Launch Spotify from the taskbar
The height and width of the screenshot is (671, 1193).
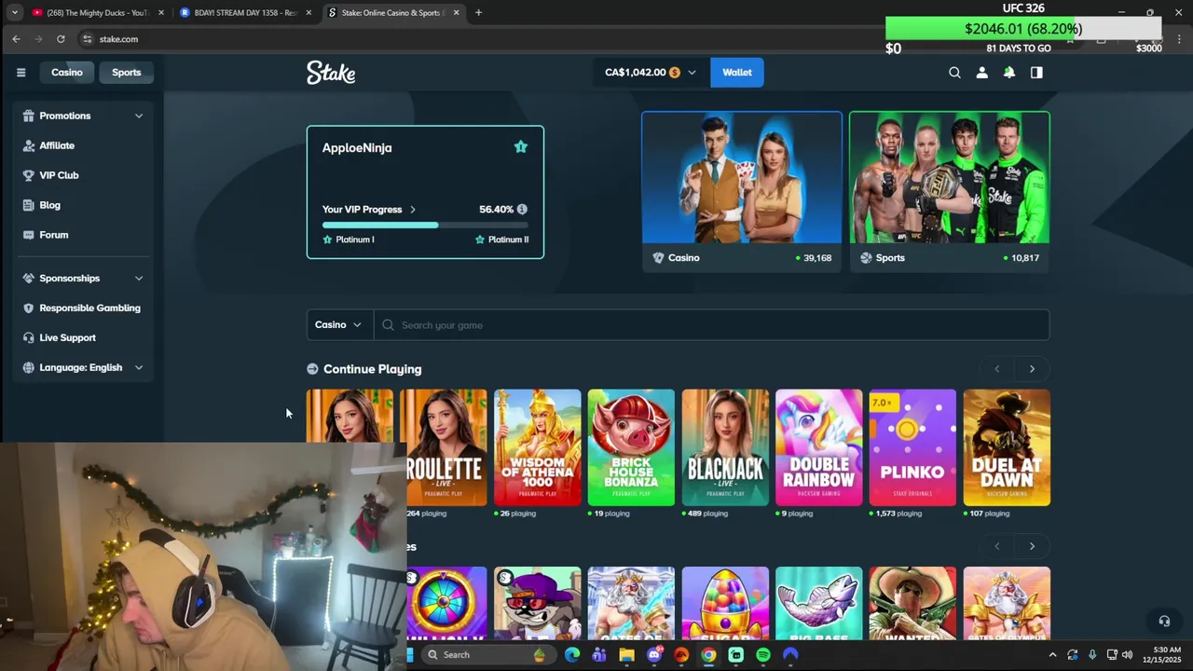coord(763,655)
